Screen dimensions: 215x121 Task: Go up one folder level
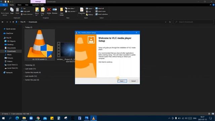tap(13, 22)
